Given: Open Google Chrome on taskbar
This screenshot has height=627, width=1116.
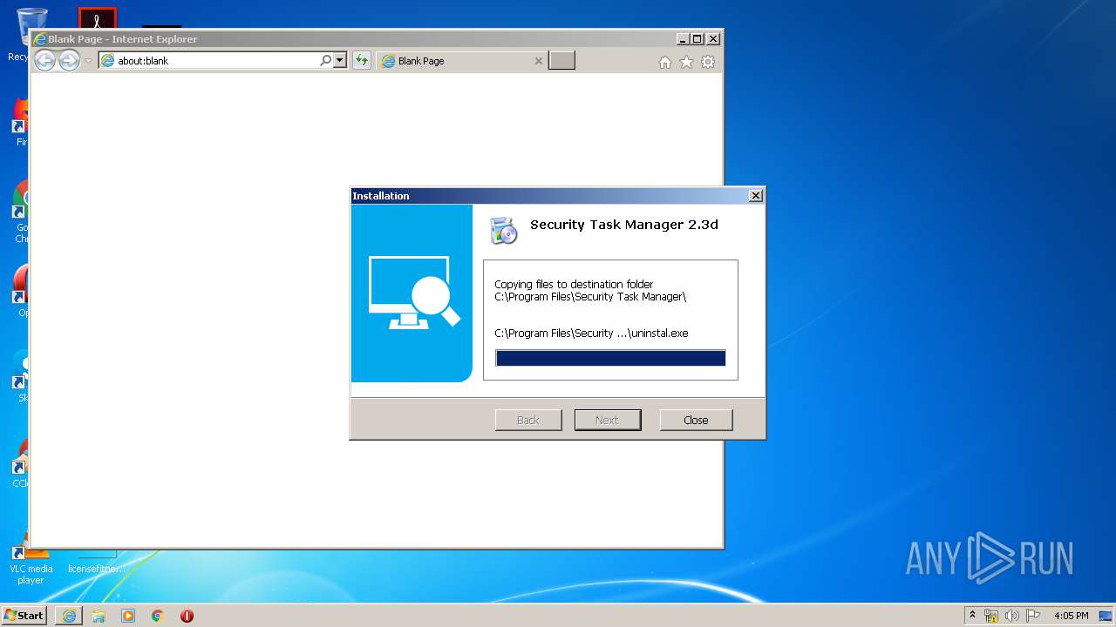Looking at the screenshot, I should point(158,616).
